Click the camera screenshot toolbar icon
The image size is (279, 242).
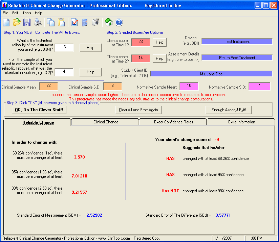click(95, 23)
